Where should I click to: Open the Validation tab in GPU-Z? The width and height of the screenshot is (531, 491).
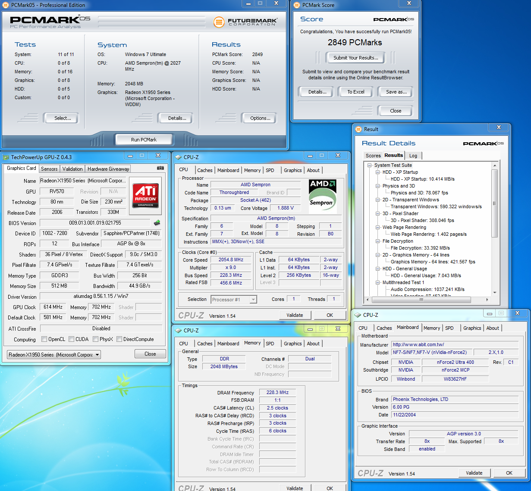[x=72, y=169]
